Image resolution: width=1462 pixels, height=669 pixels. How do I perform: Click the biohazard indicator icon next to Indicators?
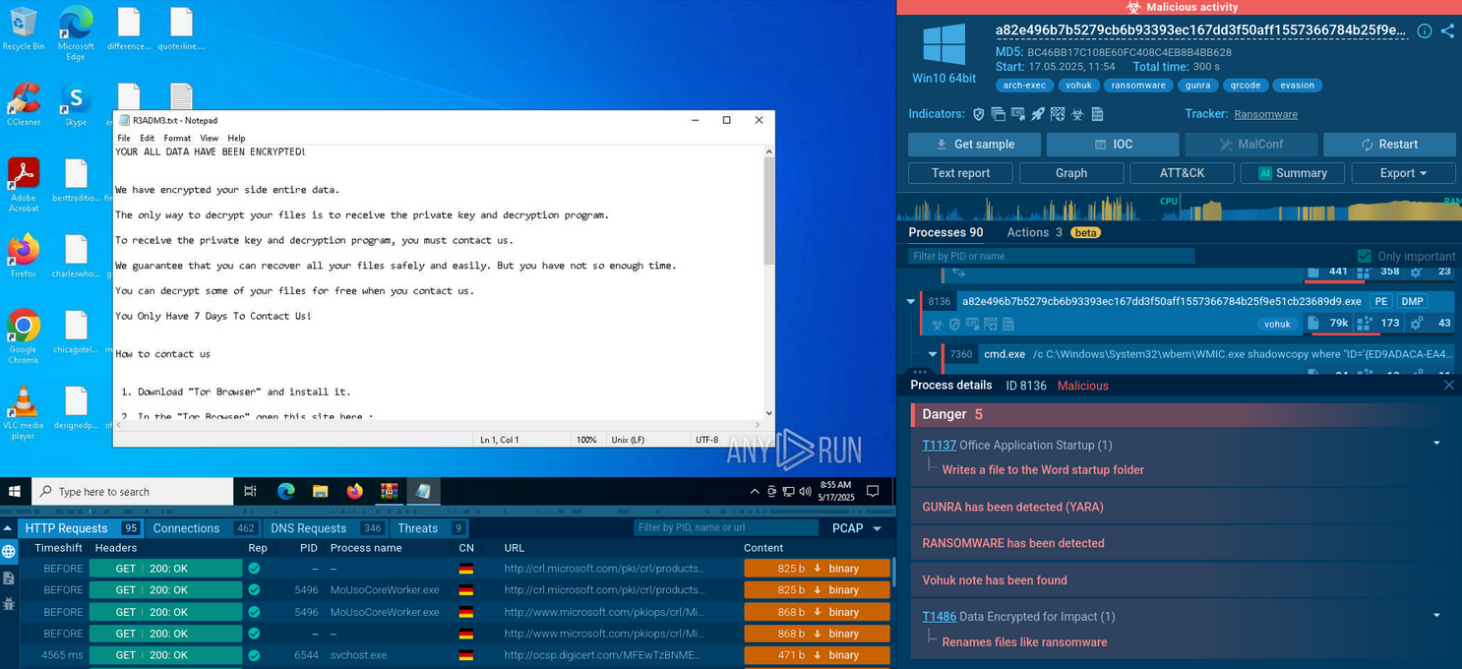(1077, 114)
